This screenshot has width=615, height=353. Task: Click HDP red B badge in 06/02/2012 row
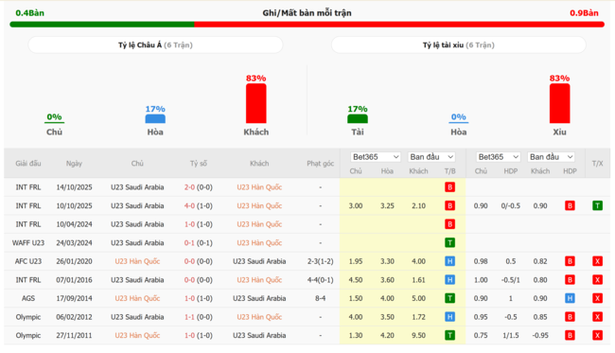click(x=570, y=317)
